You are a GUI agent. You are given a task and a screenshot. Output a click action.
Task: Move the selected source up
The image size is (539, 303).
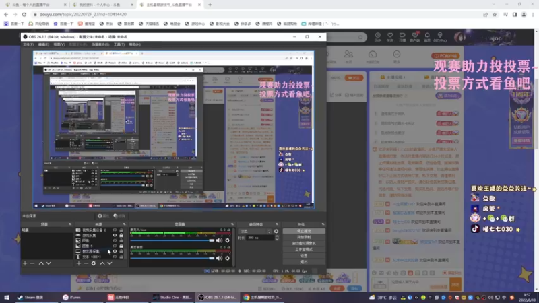click(x=102, y=263)
